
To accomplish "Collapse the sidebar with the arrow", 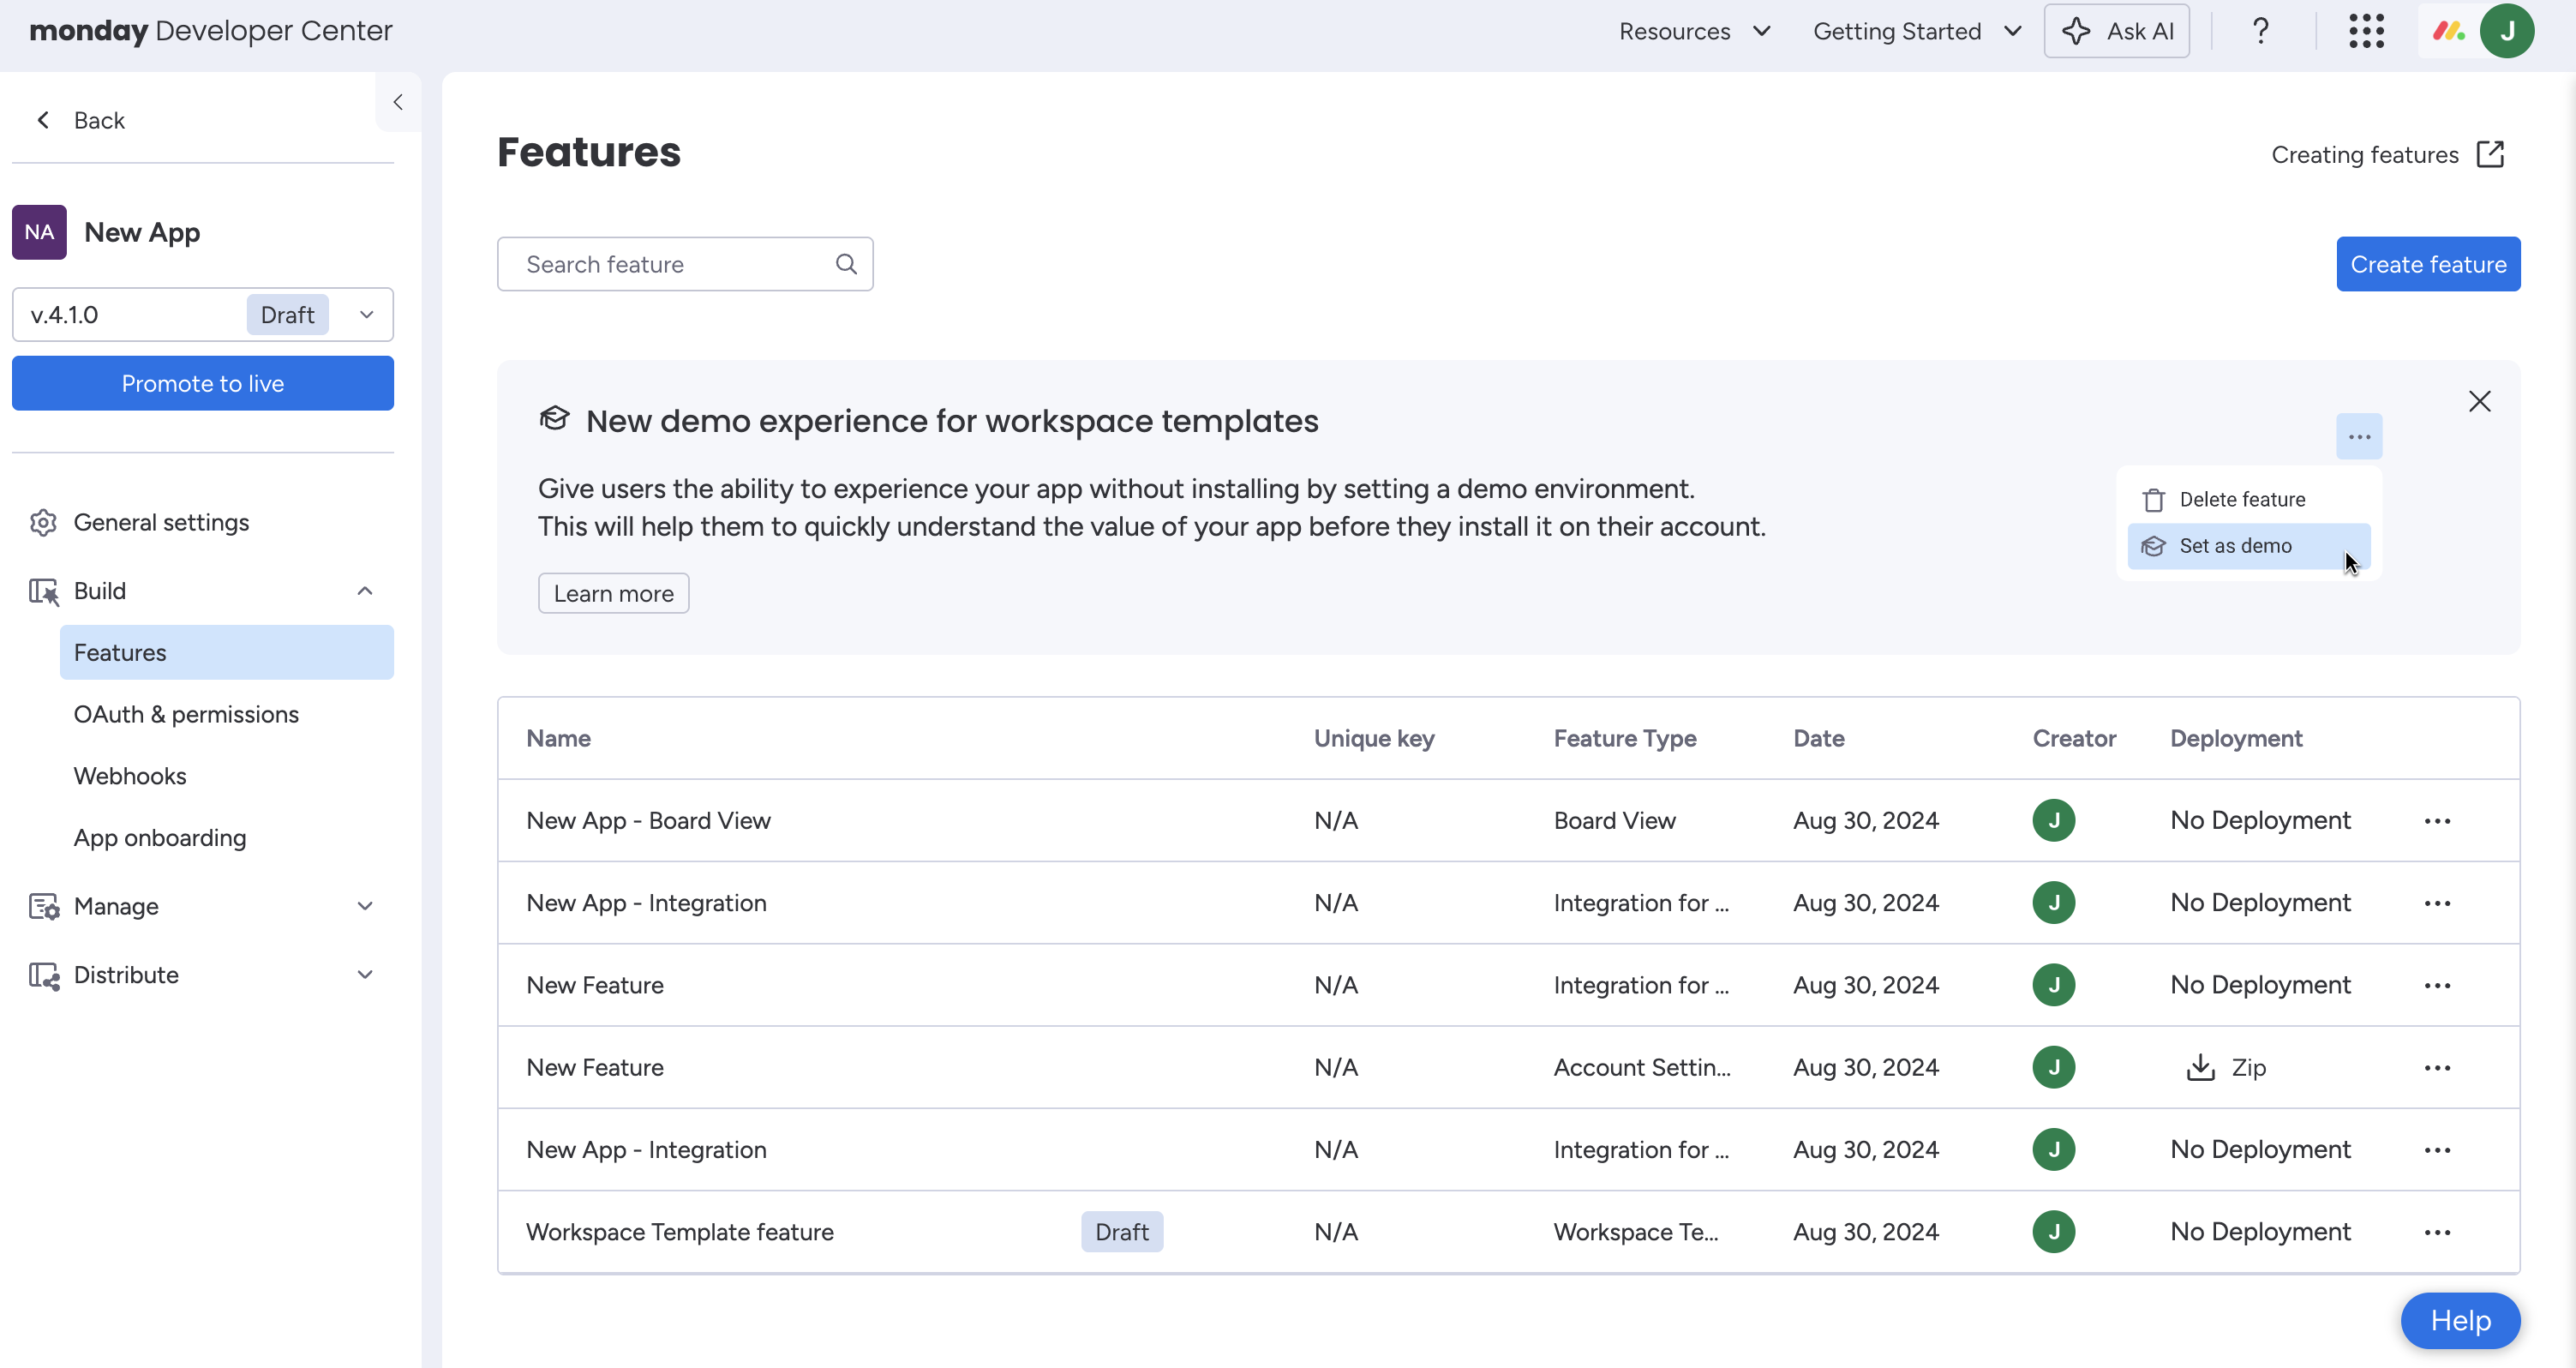I will (398, 102).
